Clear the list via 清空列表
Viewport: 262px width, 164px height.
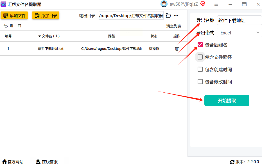coord(174,26)
